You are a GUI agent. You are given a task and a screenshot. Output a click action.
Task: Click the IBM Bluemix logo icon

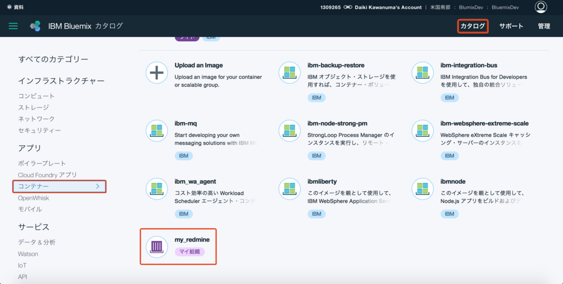[35, 26]
